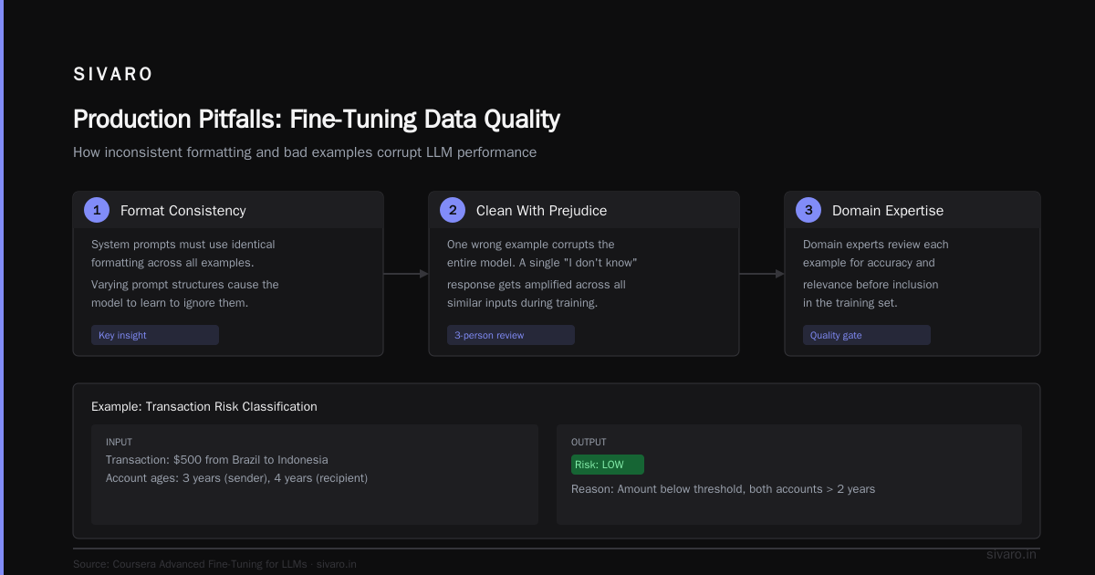Click Example: Transaction Risk Classification heading
1095x575 pixels.
tap(204, 407)
